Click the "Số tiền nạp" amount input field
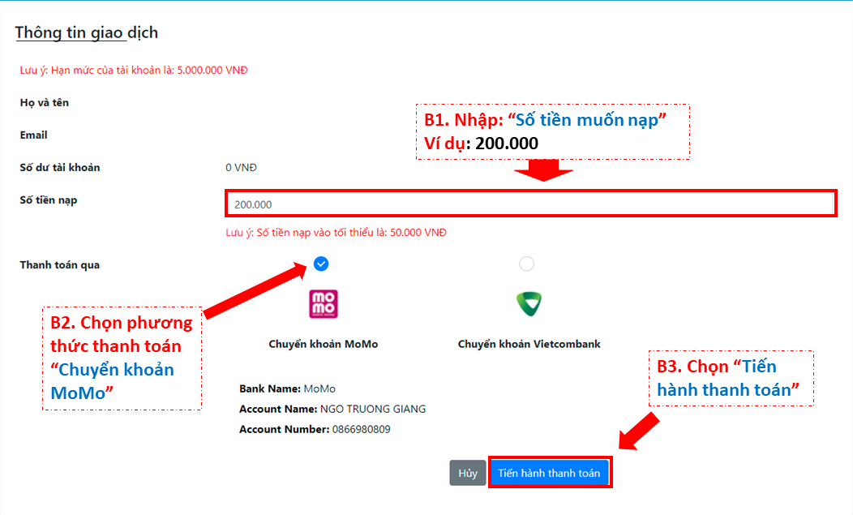 point(530,204)
